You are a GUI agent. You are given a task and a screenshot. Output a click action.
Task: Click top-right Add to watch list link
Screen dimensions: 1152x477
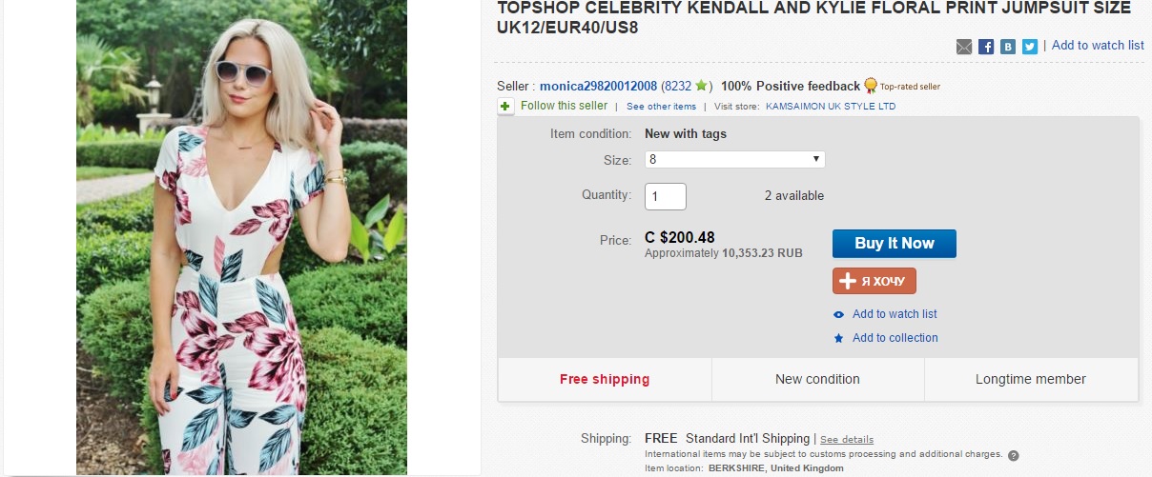tap(1098, 46)
